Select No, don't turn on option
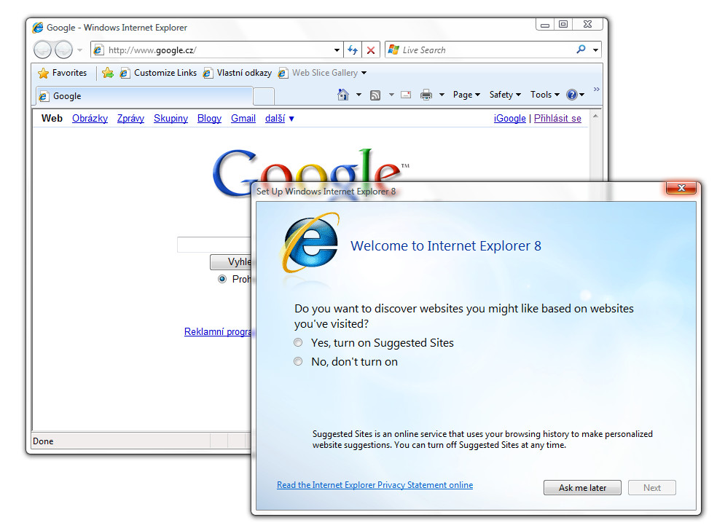 [298, 362]
